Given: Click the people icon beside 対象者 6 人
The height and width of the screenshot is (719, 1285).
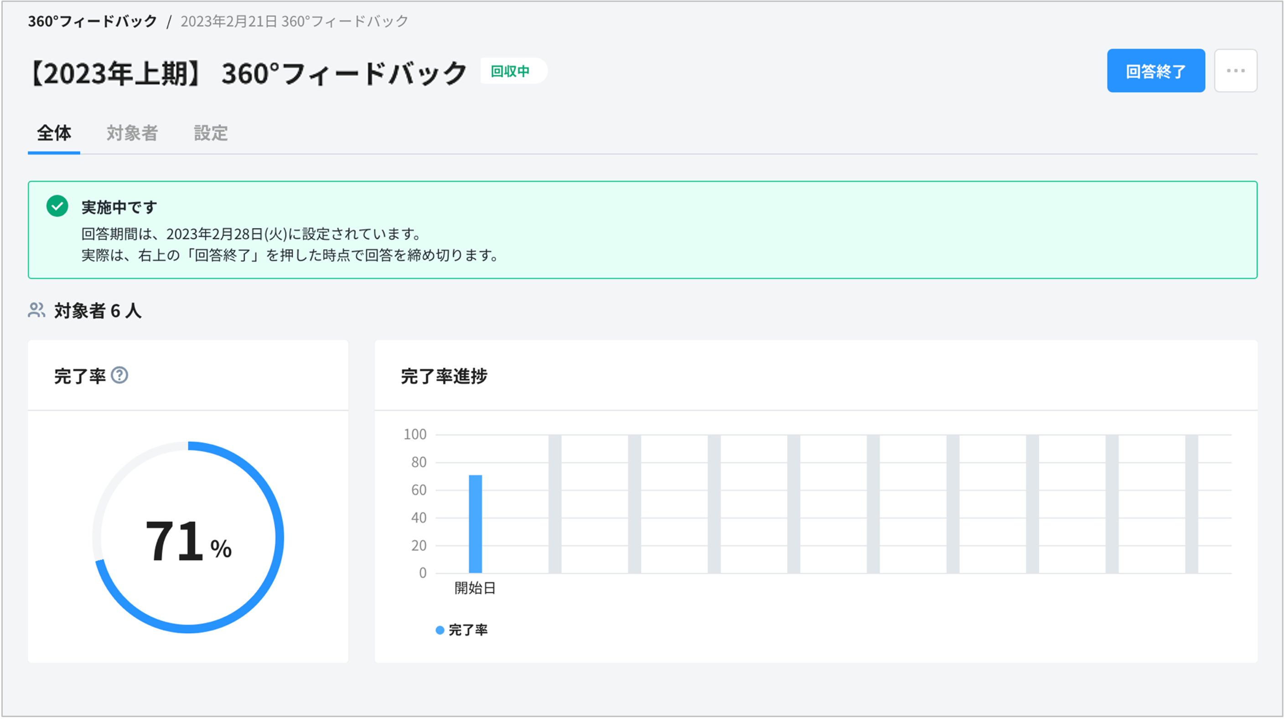Looking at the screenshot, I should coord(36,310).
